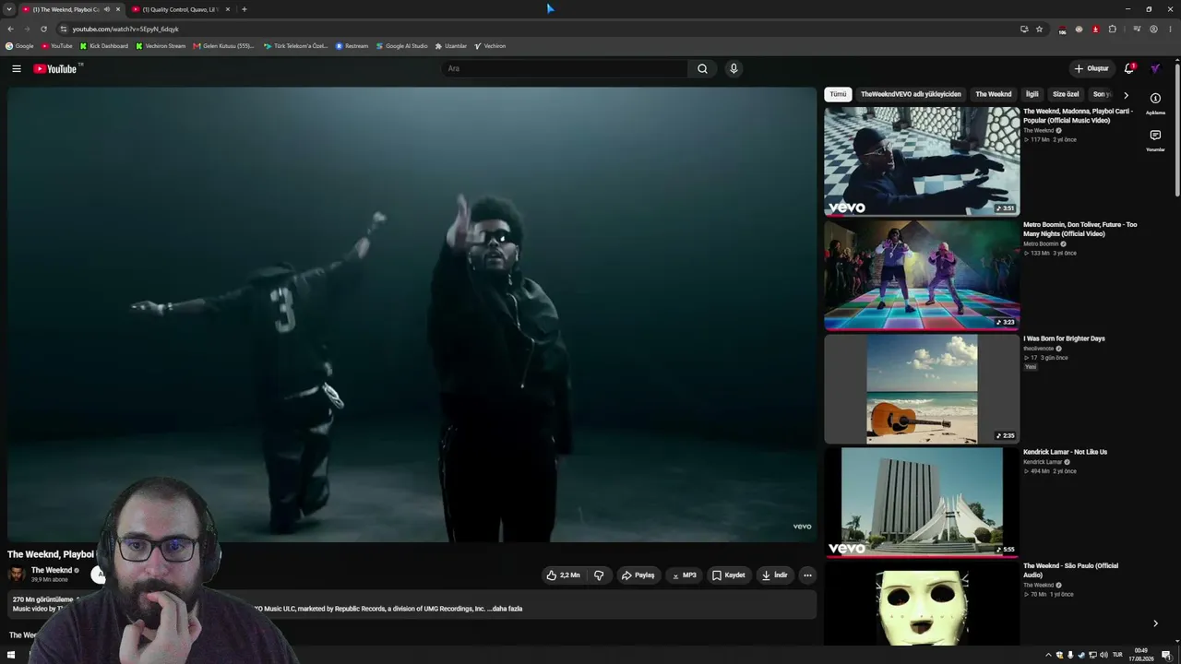Bookmark this page with the star

pos(1039,29)
